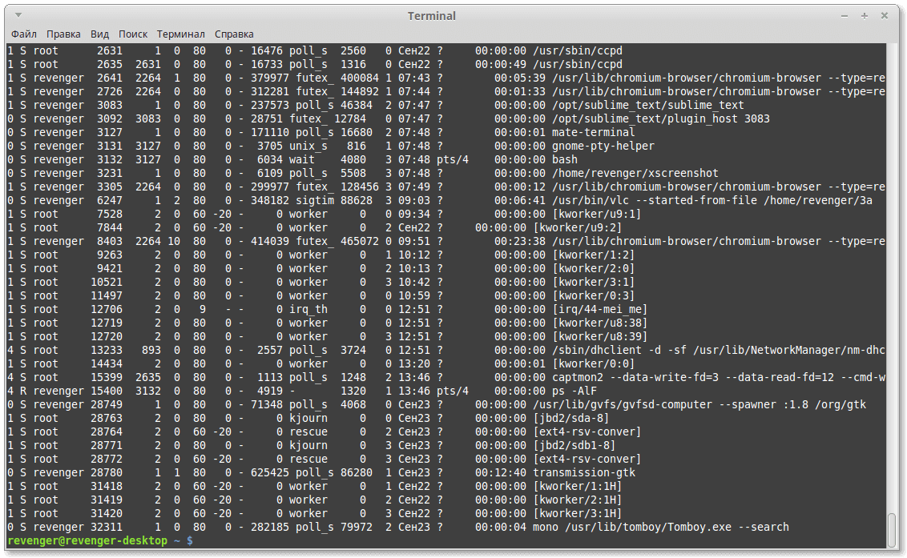The height and width of the screenshot is (558, 907).
Task: Open the Терминал menu
Action: (180, 34)
